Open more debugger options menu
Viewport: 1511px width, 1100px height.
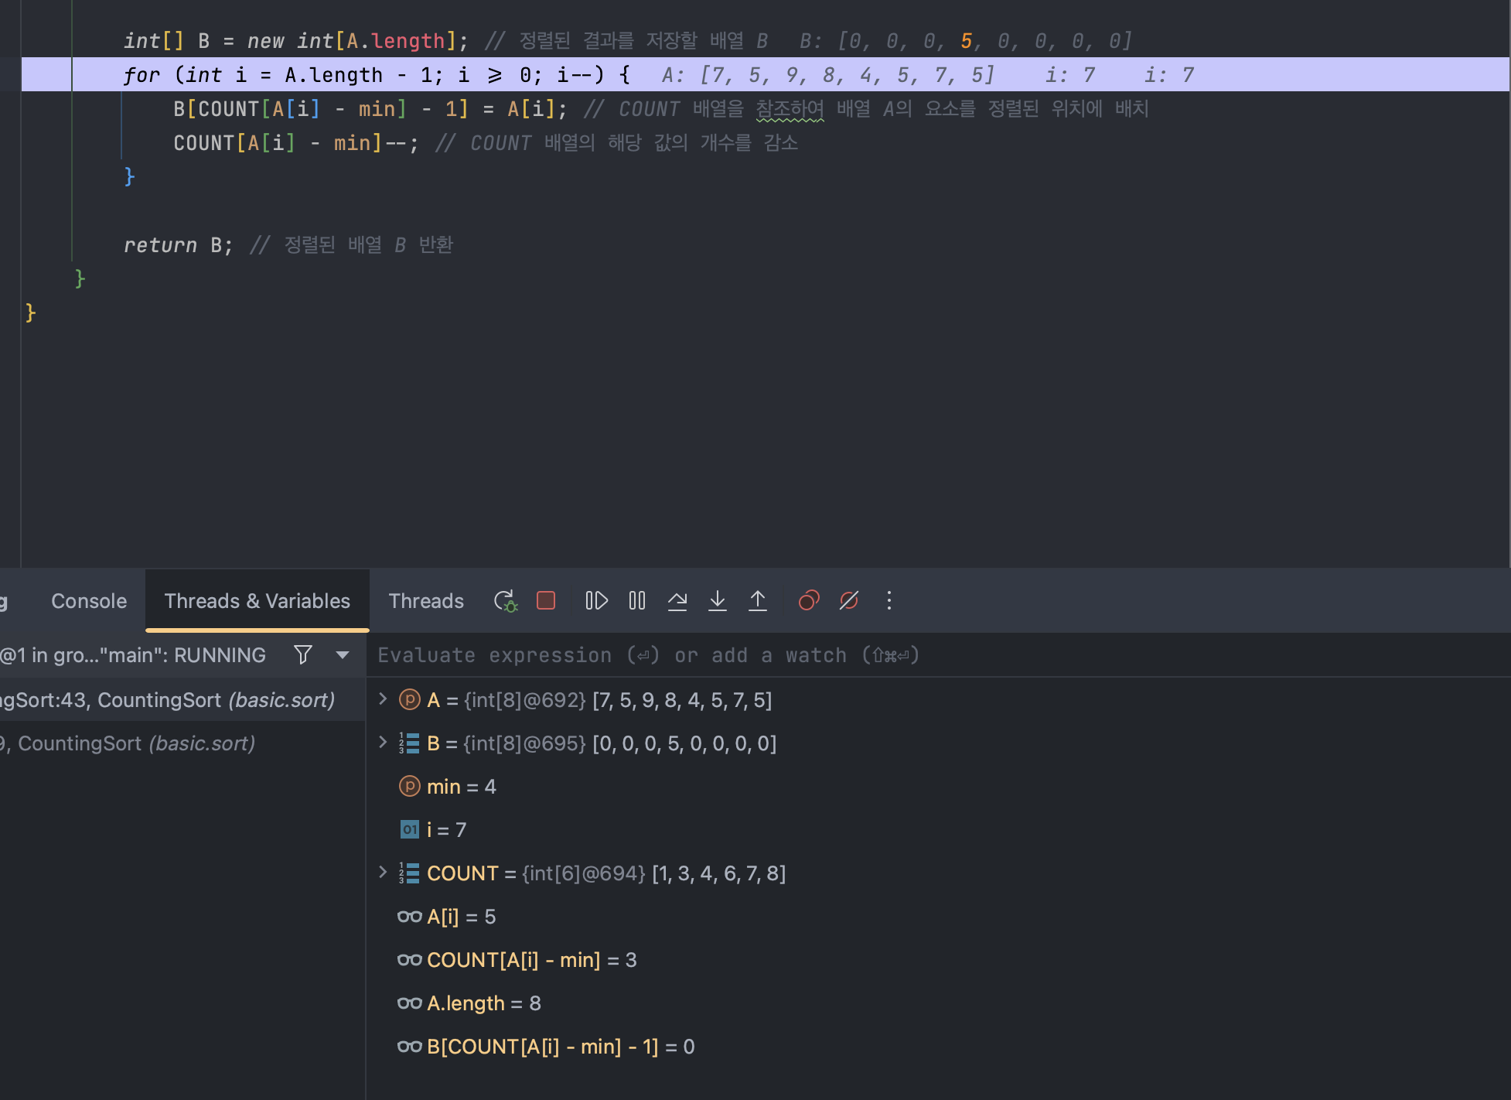tap(889, 601)
